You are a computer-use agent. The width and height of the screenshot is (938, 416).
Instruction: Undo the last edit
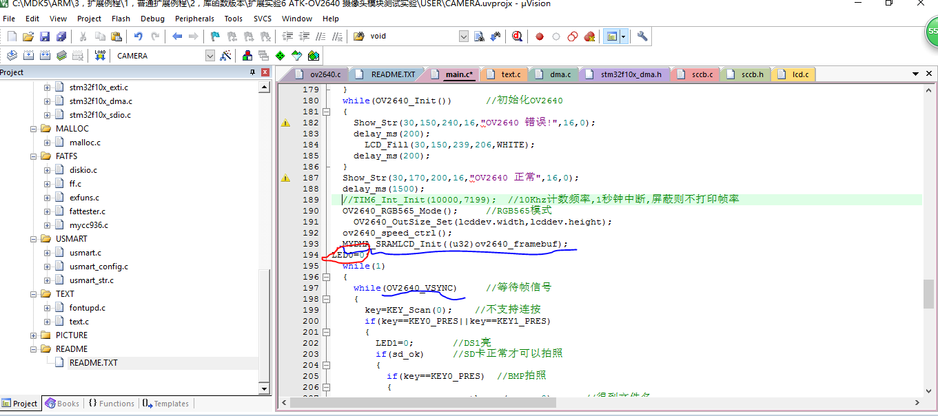(x=139, y=37)
